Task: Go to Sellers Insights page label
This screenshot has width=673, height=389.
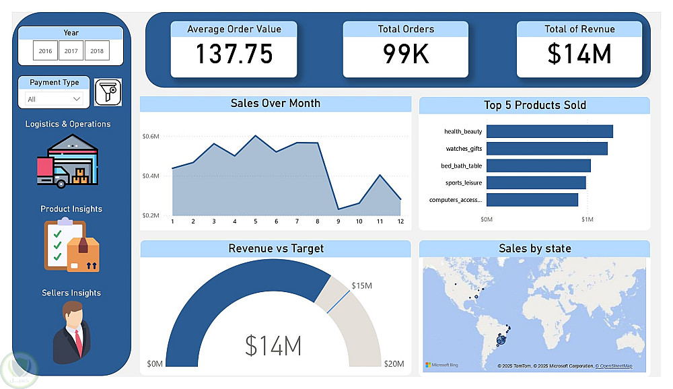Action: click(71, 293)
